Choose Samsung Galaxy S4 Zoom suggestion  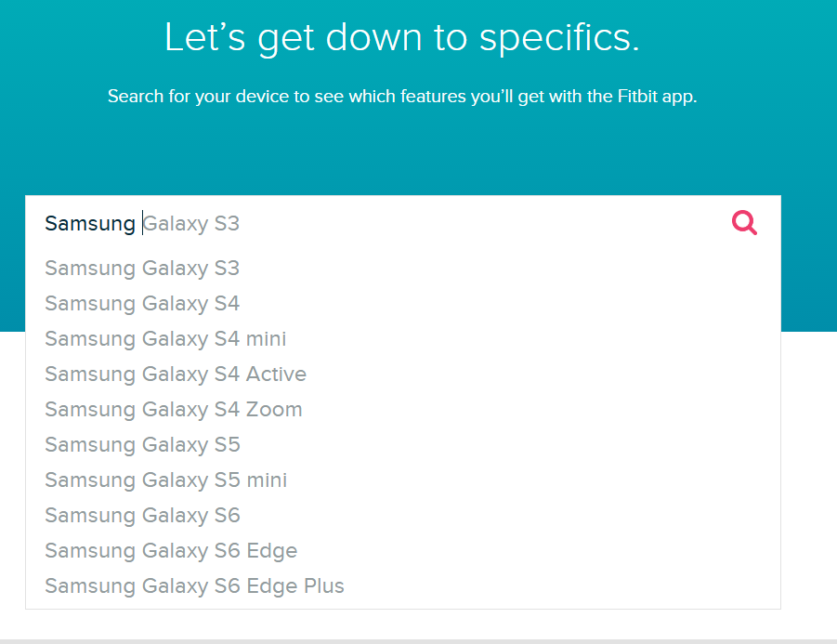(x=174, y=409)
